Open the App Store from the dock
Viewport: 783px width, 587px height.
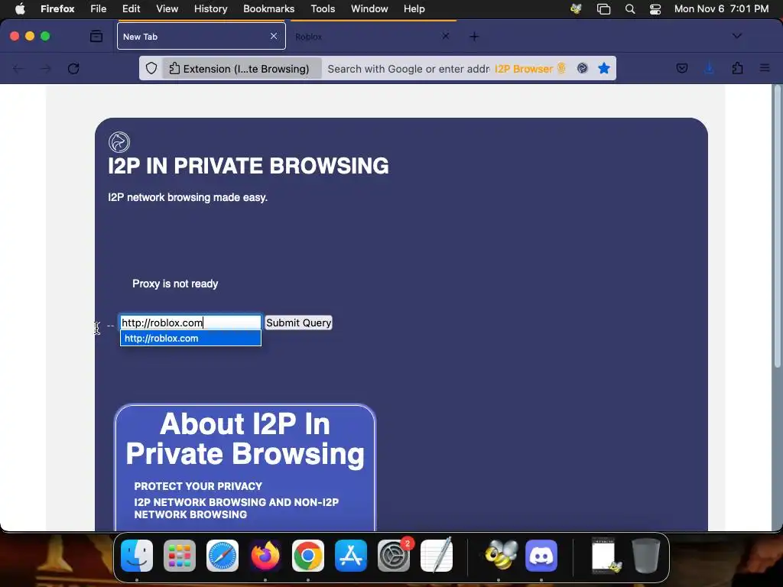[x=350, y=556]
